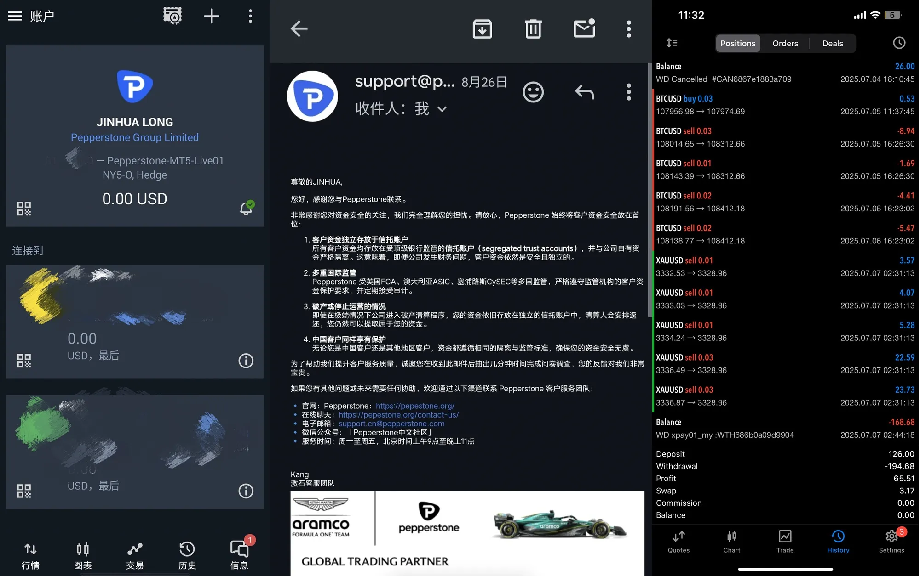The image size is (920, 576).
Task: Open the 历史 history tab
Action: click(187, 556)
